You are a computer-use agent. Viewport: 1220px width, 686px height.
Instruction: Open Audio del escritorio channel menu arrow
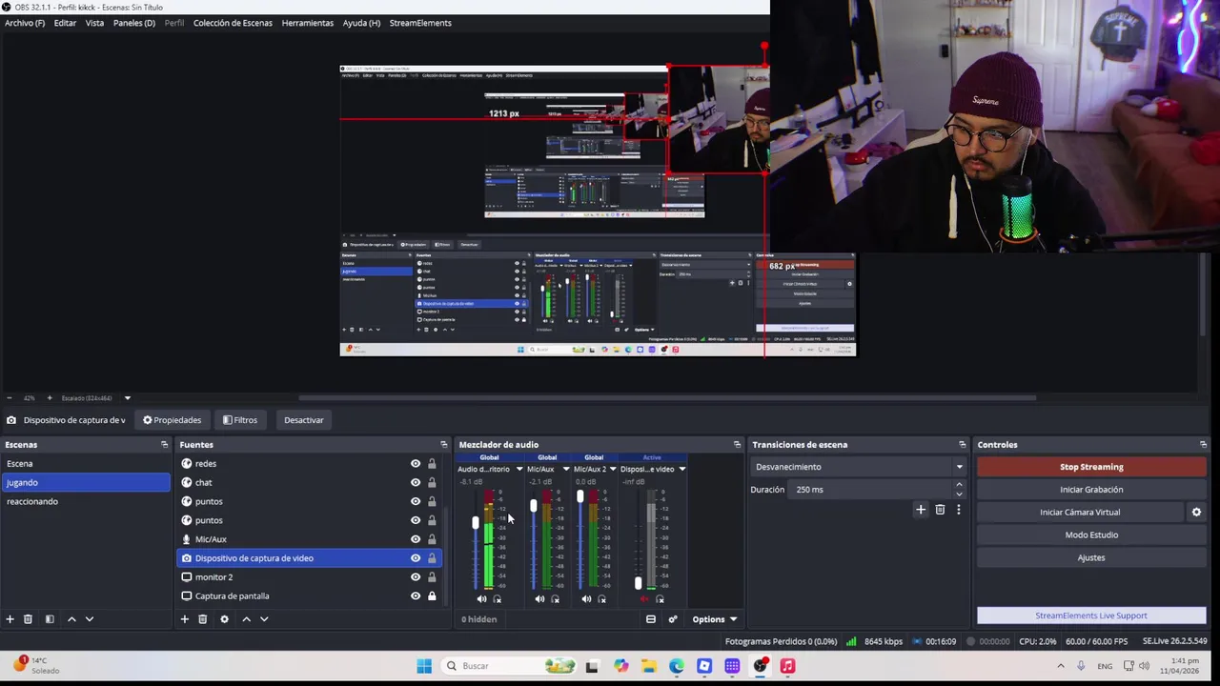coord(519,469)
